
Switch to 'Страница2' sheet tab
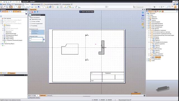coord(49,95)
